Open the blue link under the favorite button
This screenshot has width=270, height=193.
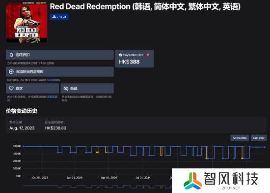pos(53,96)
